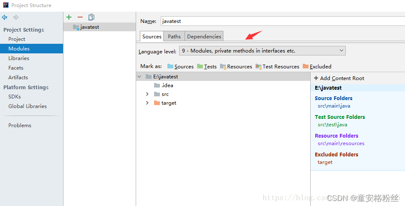The height and width of the screenshot is (206, 405).
Task: Click the Excluded Folders heading
Action: 336,155
